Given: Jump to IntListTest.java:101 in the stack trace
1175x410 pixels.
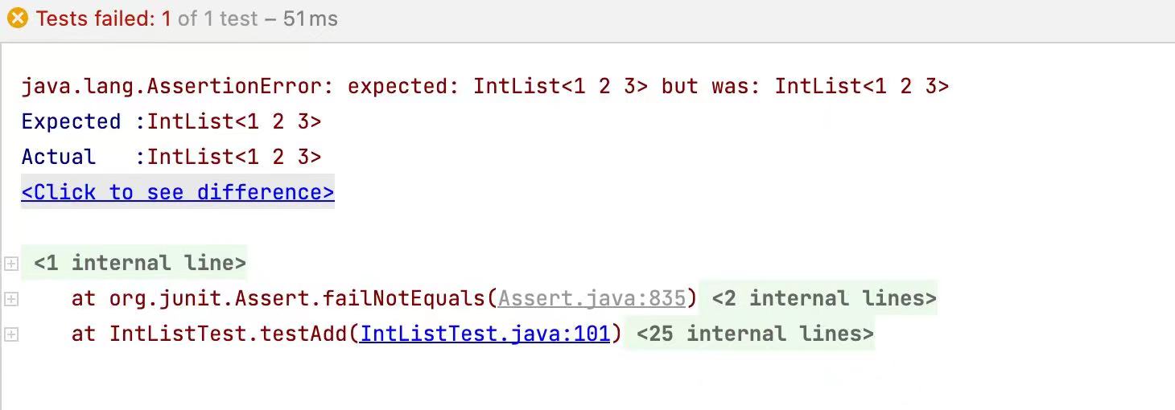Looking at the screenshot, I should point(485,334).
